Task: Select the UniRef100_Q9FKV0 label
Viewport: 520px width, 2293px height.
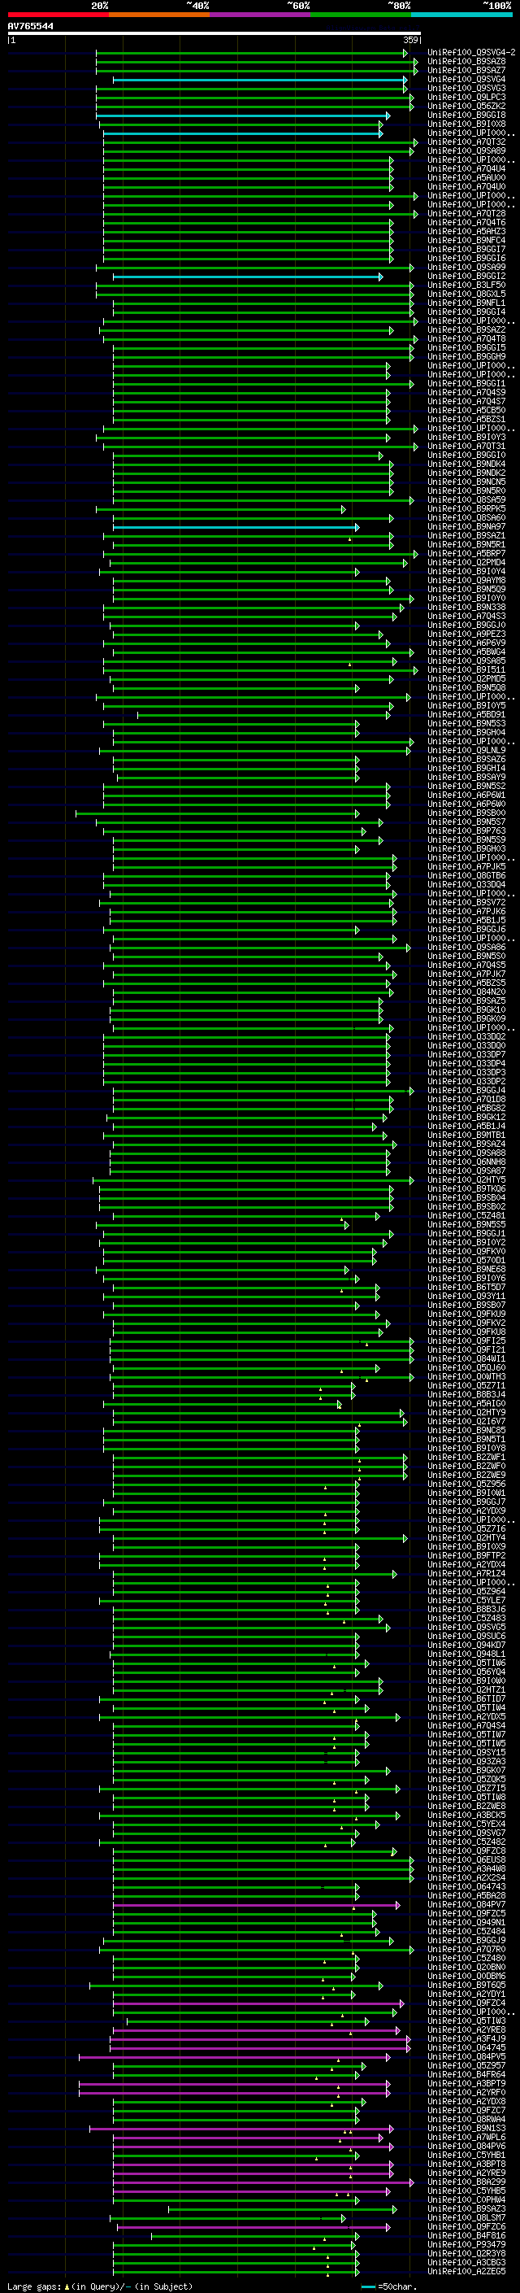Action: [x=466, y=1252]
